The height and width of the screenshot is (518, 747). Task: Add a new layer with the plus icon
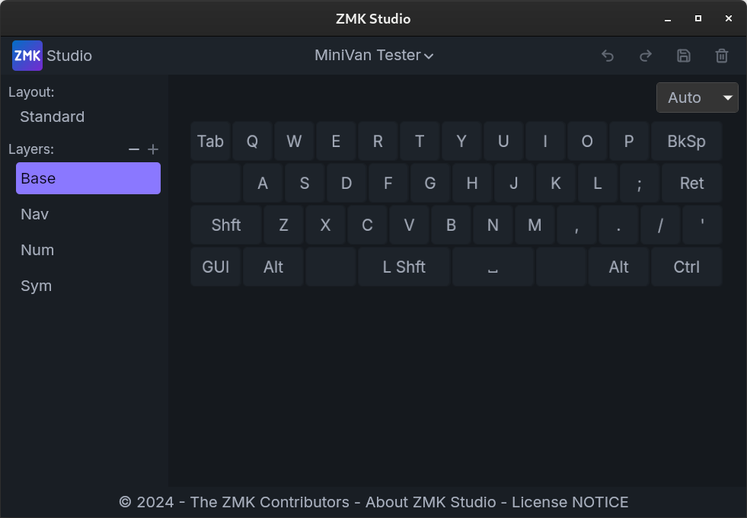153,149
